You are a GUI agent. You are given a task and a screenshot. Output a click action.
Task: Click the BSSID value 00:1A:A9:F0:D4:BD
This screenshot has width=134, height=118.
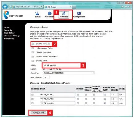[52, 69]
